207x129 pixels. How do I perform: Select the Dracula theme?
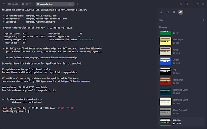(x=181, y=122)
